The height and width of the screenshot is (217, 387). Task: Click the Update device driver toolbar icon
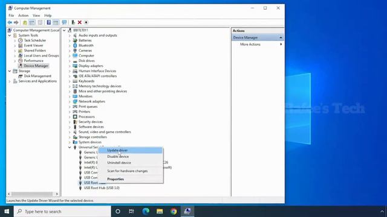point(73,23)
